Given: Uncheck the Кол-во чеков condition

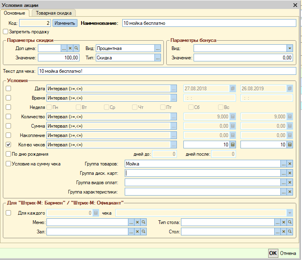Looking at the screenshot, I should click(x=8, y=145).
